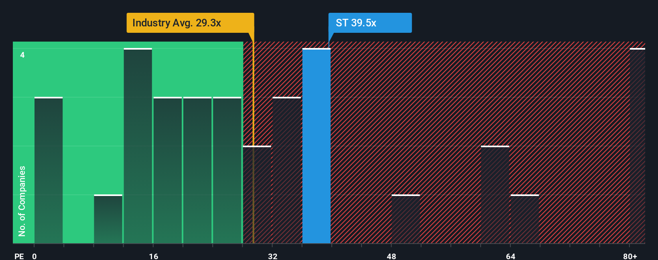Click the PE axis label
The height and width of the screenshot is (260, 658).
pos(19,256)
